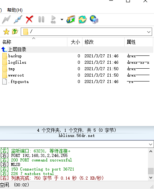Open the dropdown arrow beside GO icon
This screenshot has height=189, width=154.
pos(62,20)
